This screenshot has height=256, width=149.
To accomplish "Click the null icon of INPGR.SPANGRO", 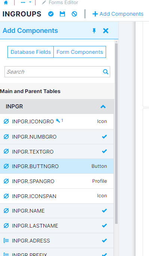I will [x=6, y=181].
